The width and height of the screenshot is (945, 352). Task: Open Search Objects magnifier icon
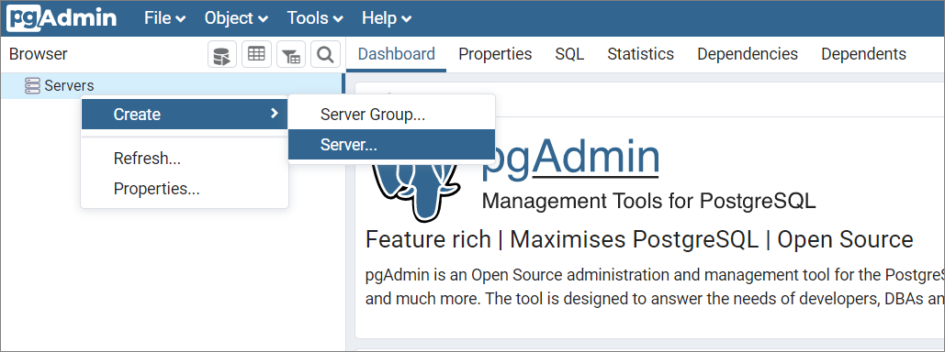[325, 55]
